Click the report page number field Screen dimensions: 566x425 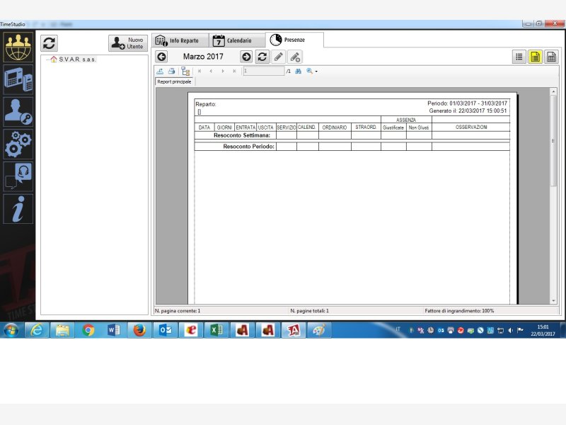coord(262,72)
